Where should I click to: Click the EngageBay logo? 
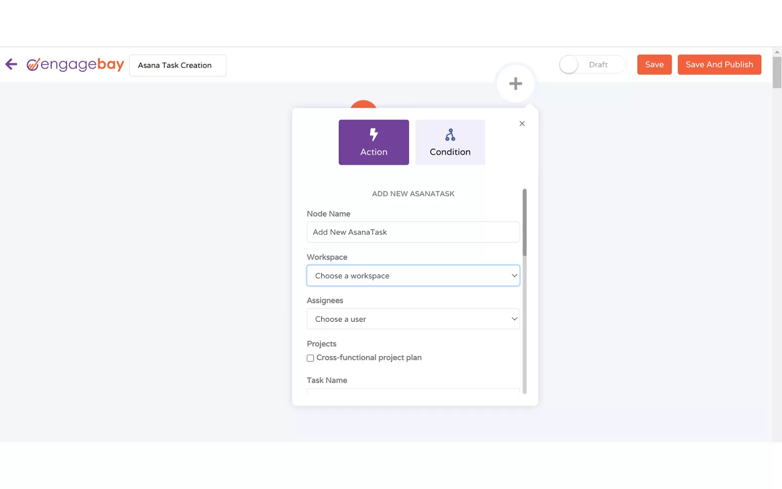point(75,65)
